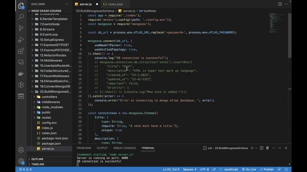Open the Manage gear icon
The height and width of the screenshot is (172, 307).
tap(21, 161)
